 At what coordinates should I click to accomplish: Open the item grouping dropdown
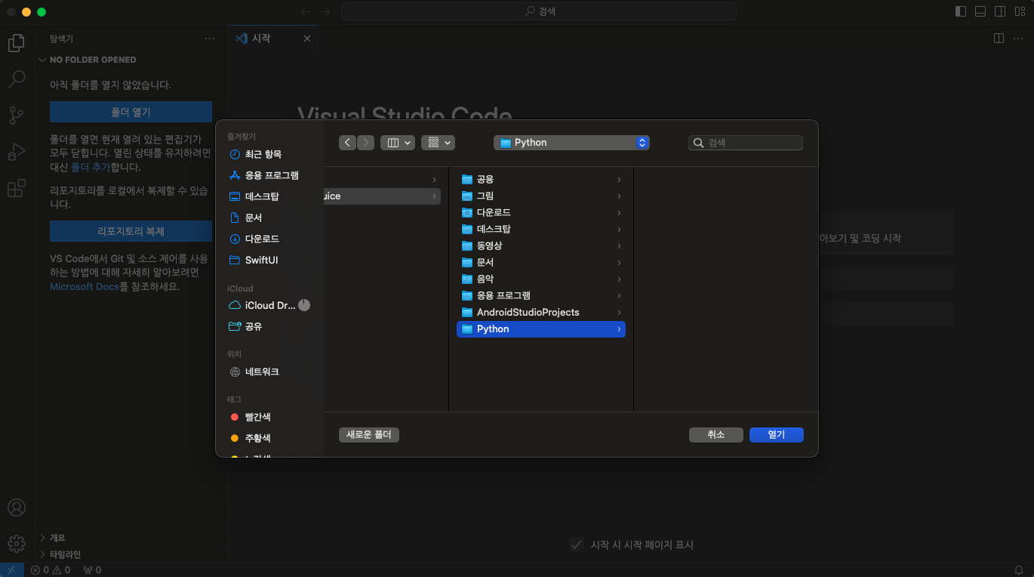(438, 143)
